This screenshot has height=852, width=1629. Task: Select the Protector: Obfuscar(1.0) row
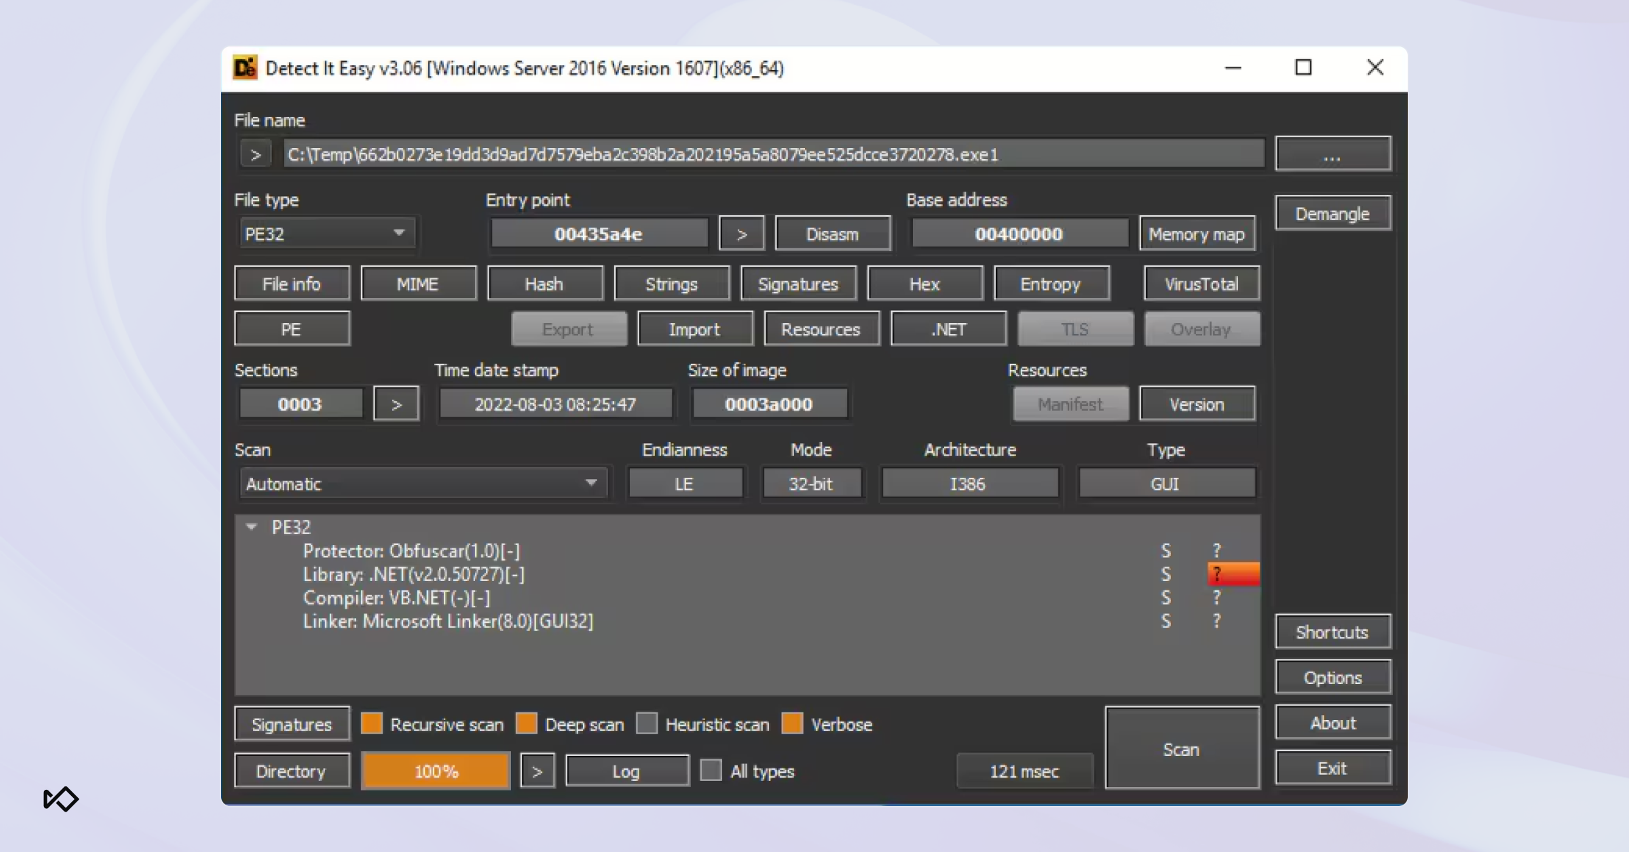tap(411, 551)
